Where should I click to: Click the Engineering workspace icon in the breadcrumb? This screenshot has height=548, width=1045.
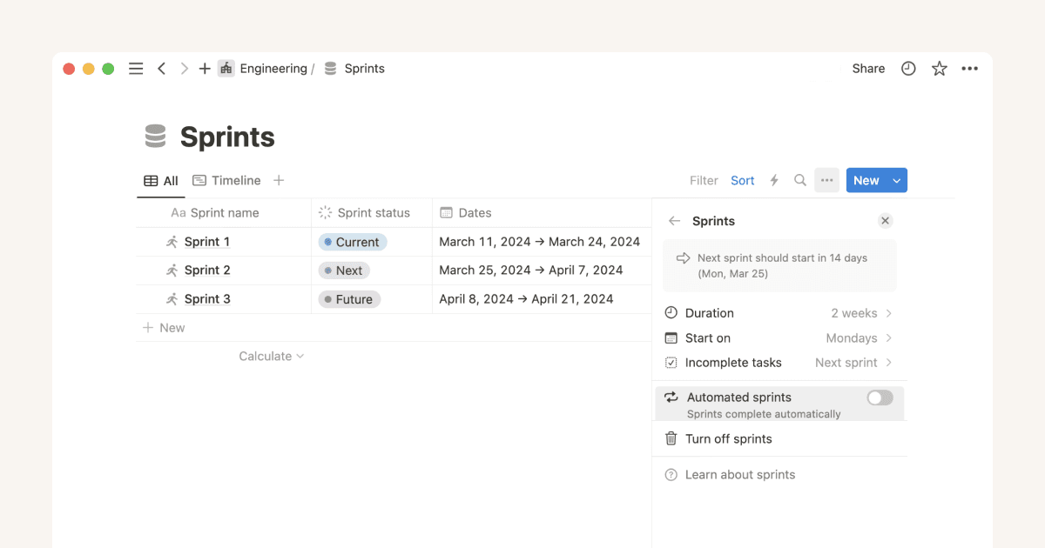pyautogui.click(x=226, y=68)
